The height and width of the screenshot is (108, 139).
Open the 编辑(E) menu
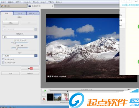11,2
